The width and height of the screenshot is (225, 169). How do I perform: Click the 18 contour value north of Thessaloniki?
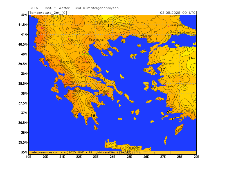(x=98, y=23)
